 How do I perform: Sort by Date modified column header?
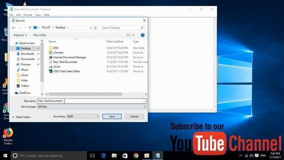coord(114,41)
